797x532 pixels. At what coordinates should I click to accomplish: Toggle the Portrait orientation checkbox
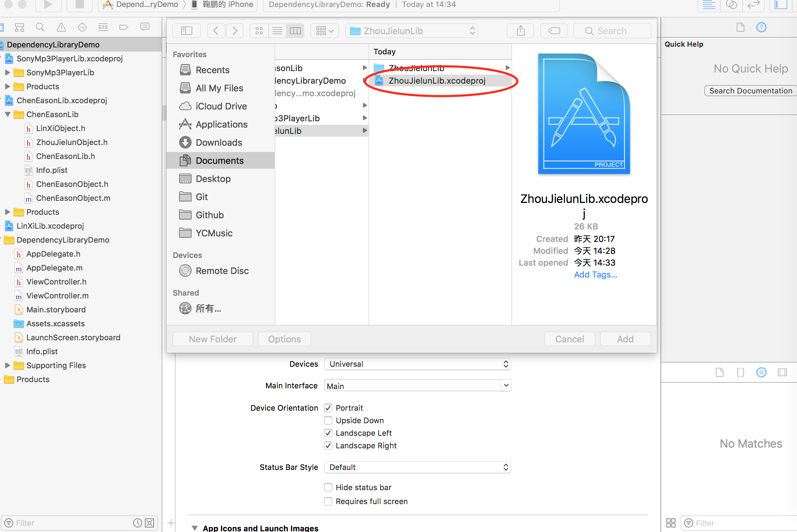(328, 408)
